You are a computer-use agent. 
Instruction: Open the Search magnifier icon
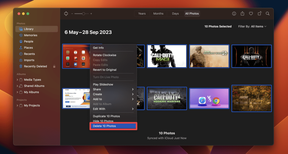point(268,13)
